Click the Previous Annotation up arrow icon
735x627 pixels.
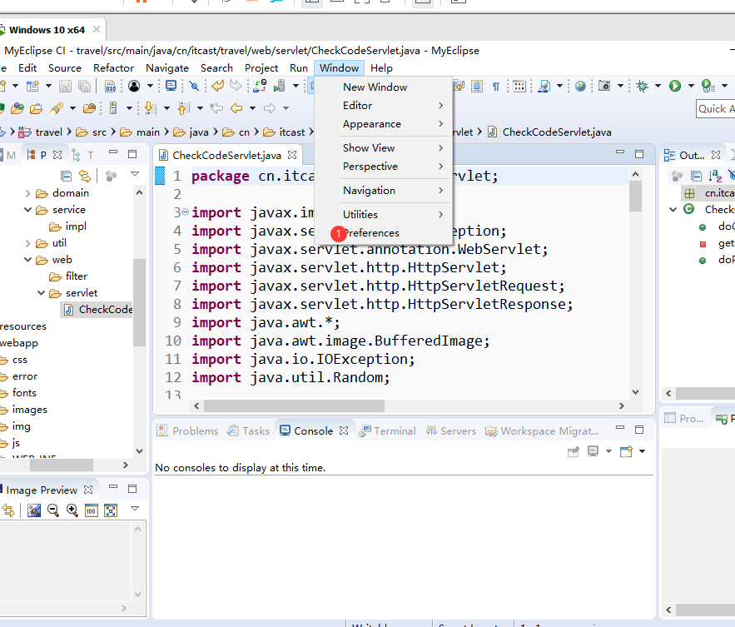tap(183, 108)
